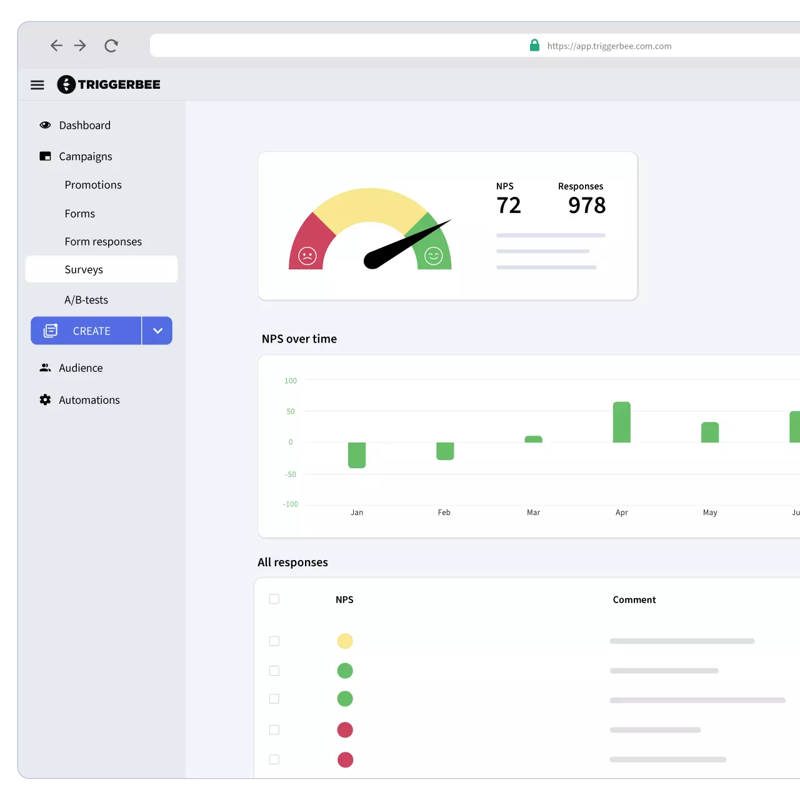The height and width of the screenshot is (800, 800).
Task: Click the Triggerbee logo
Action: (109, 84)
